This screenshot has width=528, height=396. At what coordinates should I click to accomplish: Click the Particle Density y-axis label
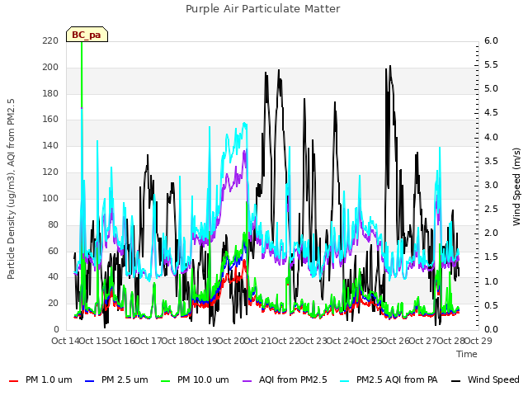pos(11,189)
